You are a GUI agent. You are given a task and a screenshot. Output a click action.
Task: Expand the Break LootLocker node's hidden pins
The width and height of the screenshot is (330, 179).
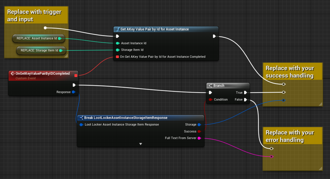click(x=140, y=144)
